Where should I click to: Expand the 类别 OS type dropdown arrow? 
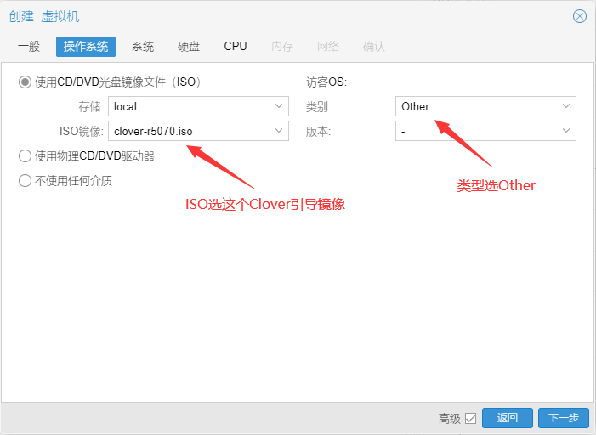coord(566,106)
